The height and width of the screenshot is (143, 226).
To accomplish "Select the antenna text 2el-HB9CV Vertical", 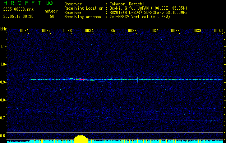I will (129, 17).
